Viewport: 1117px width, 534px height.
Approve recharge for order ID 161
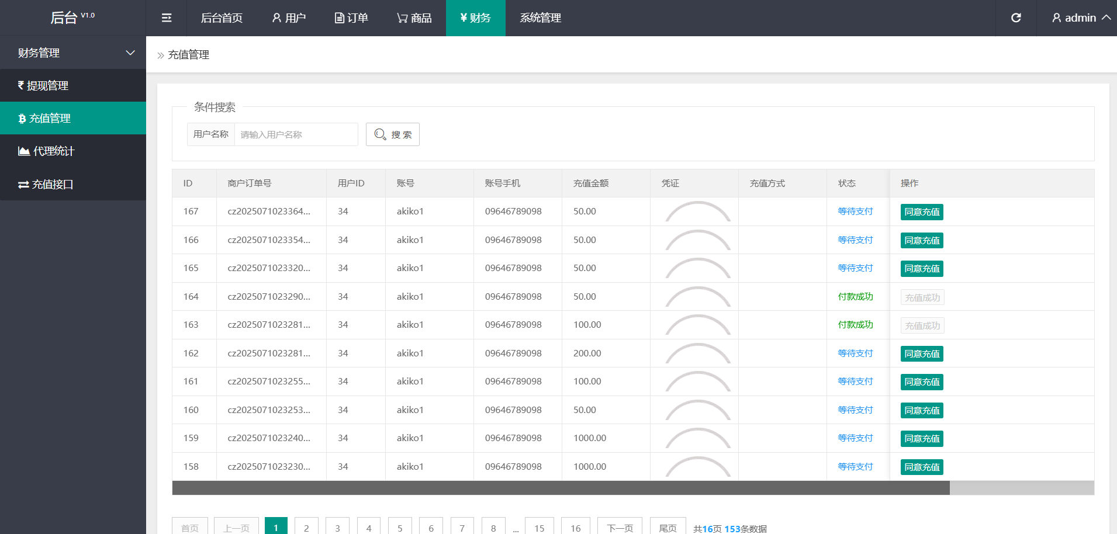(922, 382)
